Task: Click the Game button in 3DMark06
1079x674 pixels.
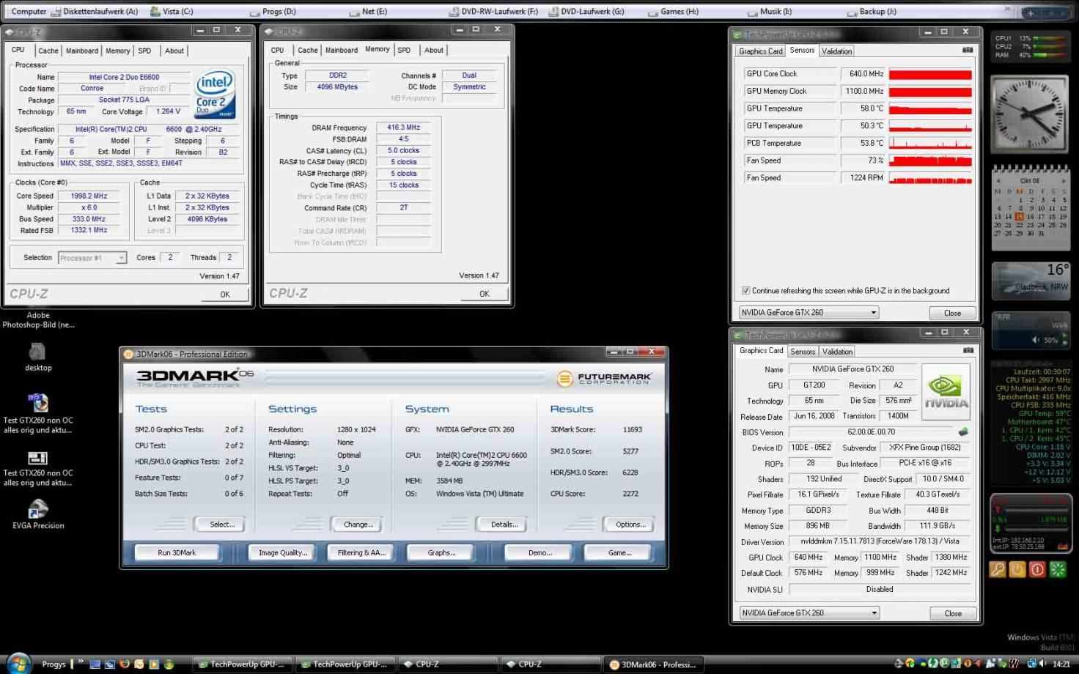Action: coord(619,552)
